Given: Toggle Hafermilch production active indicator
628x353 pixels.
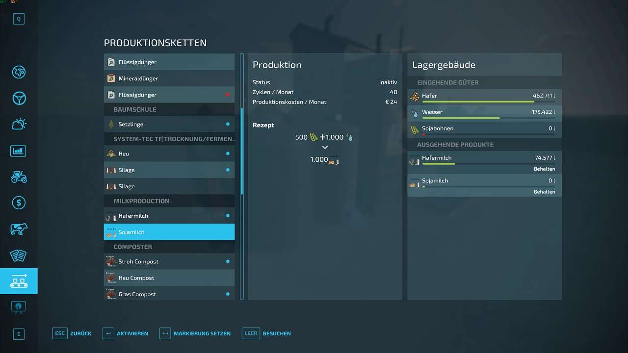Looking at the screenshot, I should point(228,216).
